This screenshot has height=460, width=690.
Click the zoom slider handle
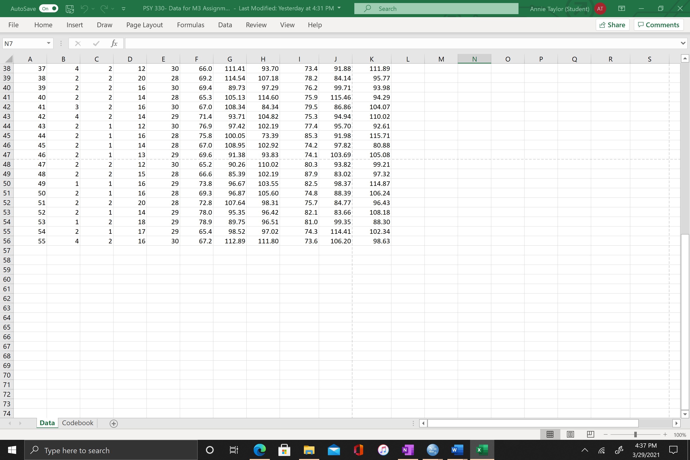(635, 435)
